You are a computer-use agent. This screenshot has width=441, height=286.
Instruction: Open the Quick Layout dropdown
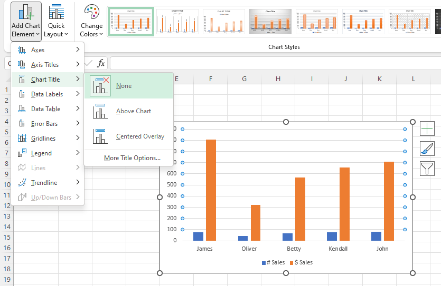click(x=56, y=21)
